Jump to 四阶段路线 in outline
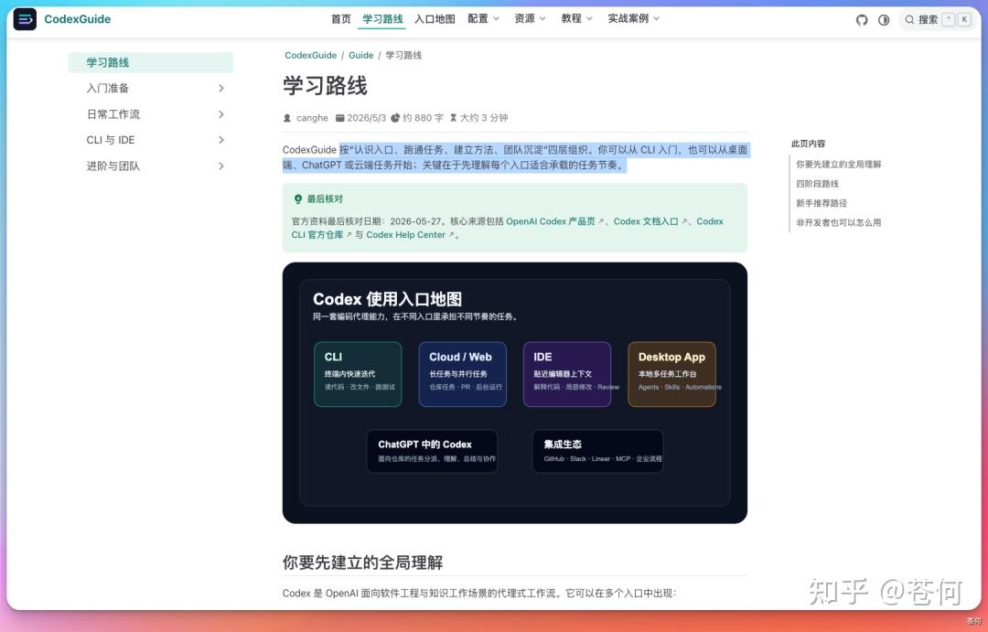The image size is (988, 632). [x=817, y=184]
